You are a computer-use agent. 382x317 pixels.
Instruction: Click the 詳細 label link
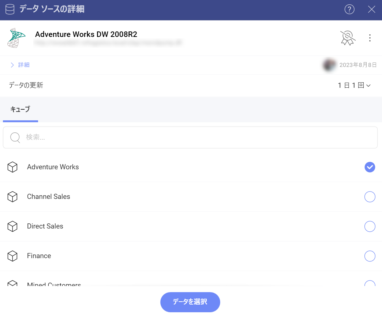pyautogui.click(x=24, y=65)
